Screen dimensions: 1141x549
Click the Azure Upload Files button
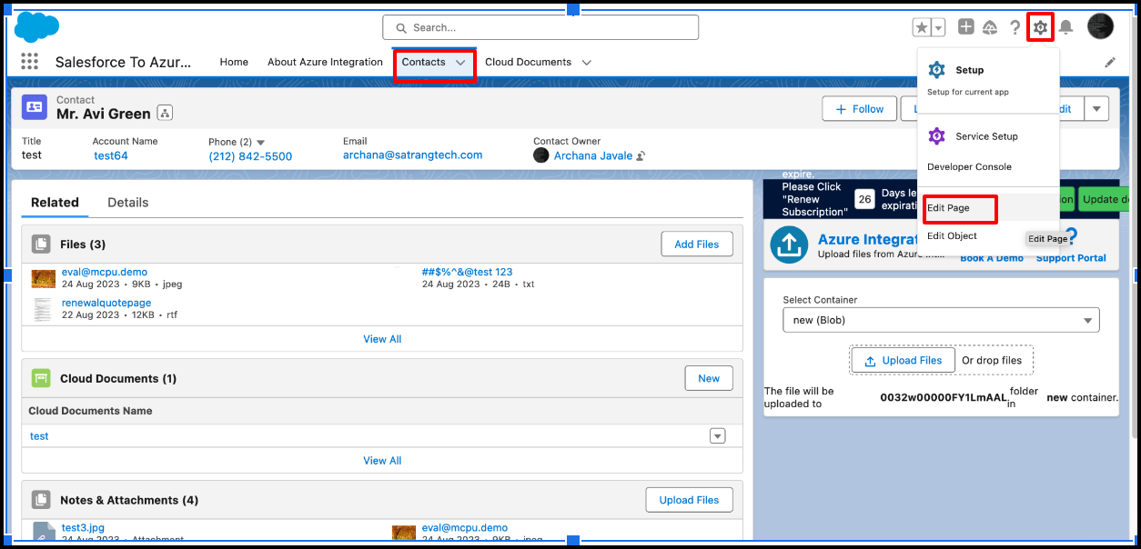(904, 361)
